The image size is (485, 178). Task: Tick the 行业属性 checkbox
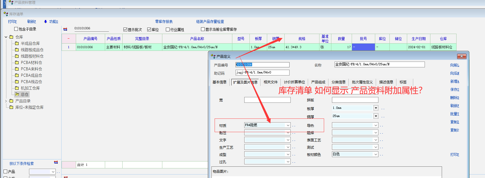[x=168, y=30]
